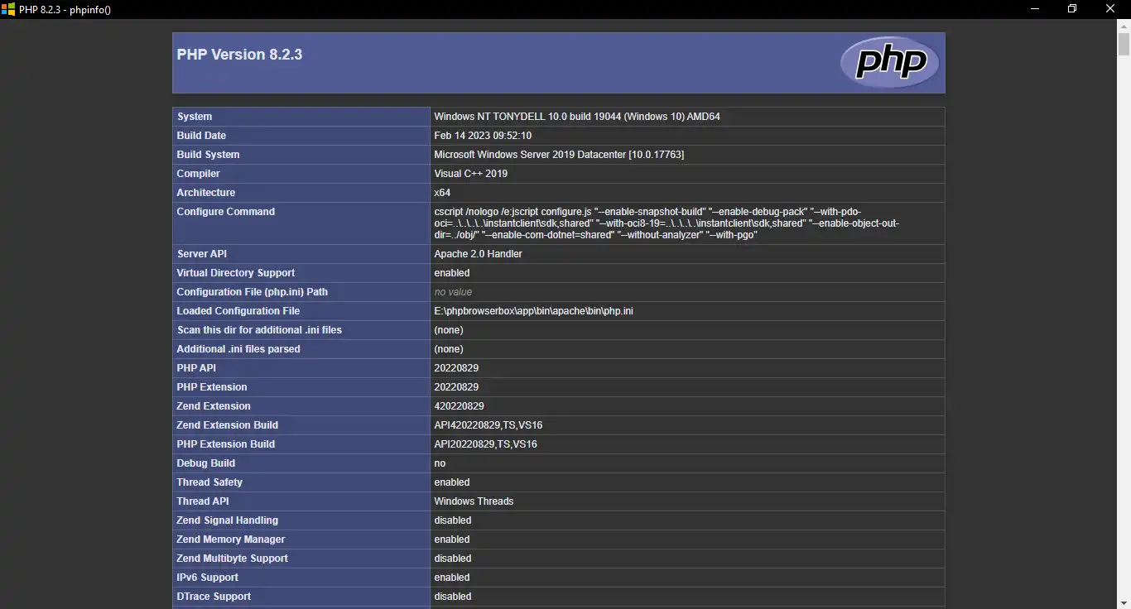Select 'Scan this dir for additional .ini files'
The image size is (1131, 609).
[x=259, y=330]
